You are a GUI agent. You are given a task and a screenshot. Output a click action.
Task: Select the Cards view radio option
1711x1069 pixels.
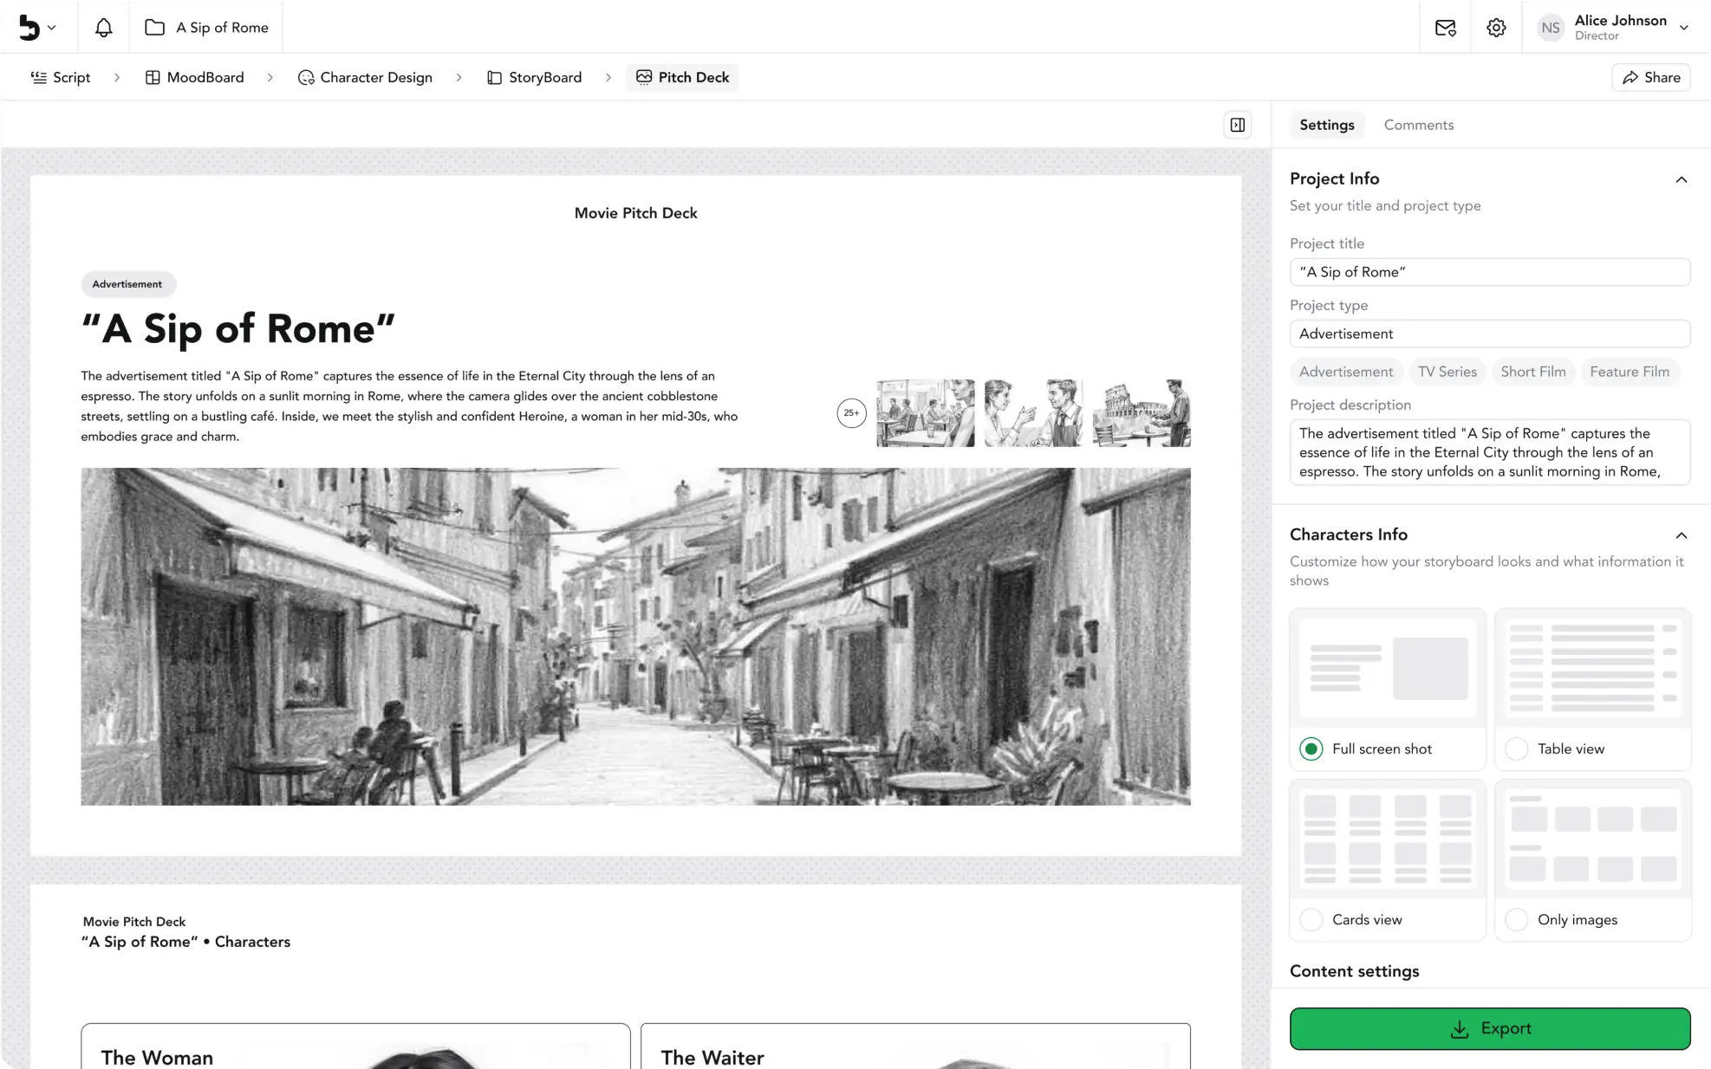pyautogui.click(x=1311, y=919)
